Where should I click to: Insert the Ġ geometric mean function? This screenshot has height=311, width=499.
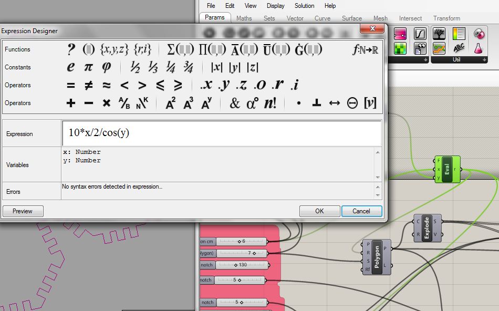[x=308, y=49]
